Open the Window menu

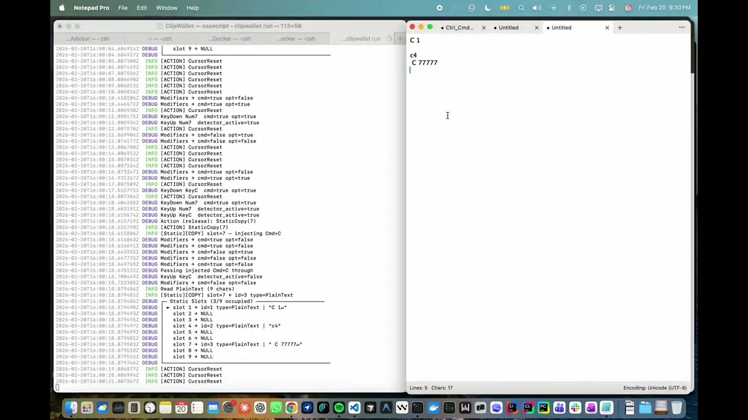click(167, 8)
